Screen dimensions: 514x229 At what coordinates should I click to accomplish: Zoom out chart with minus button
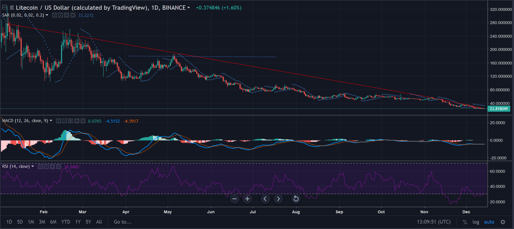[234, 199]
